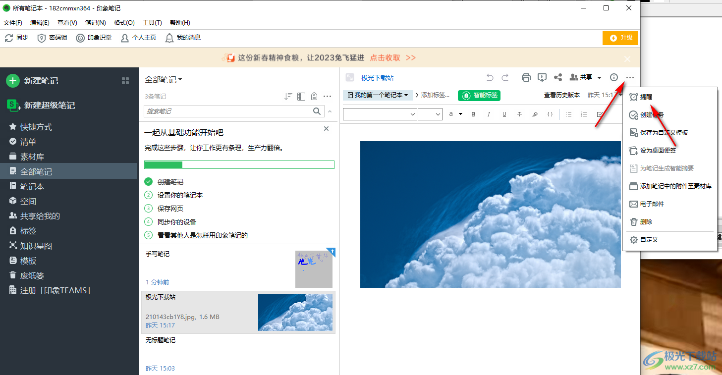Close the 一起从基础功能开始吧 guide panel
Image resolution: width=722 pixels, height=375 pixels.
[x=326, y=129]
